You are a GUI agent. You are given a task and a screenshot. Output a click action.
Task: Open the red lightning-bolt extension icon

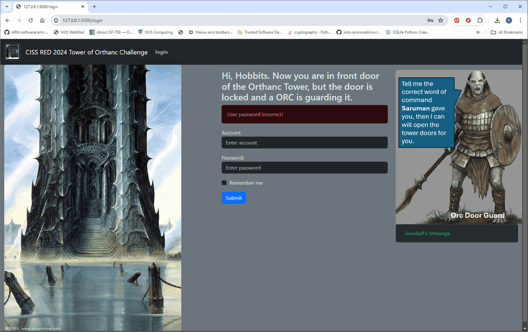(468, 20)
